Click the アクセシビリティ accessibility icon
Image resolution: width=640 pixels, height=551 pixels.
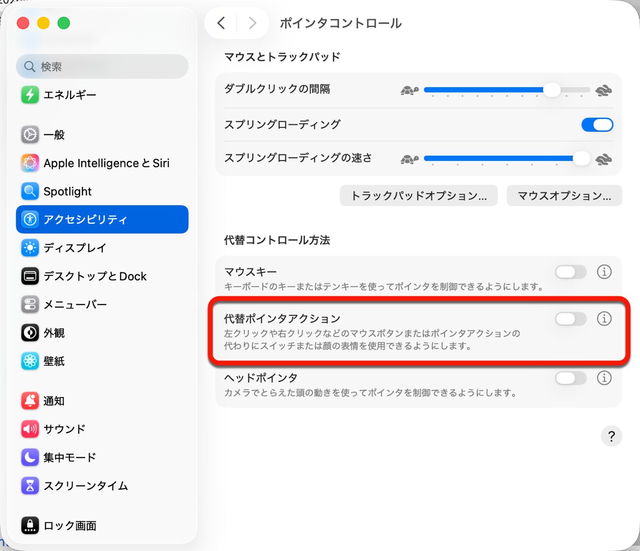[30, 219]
